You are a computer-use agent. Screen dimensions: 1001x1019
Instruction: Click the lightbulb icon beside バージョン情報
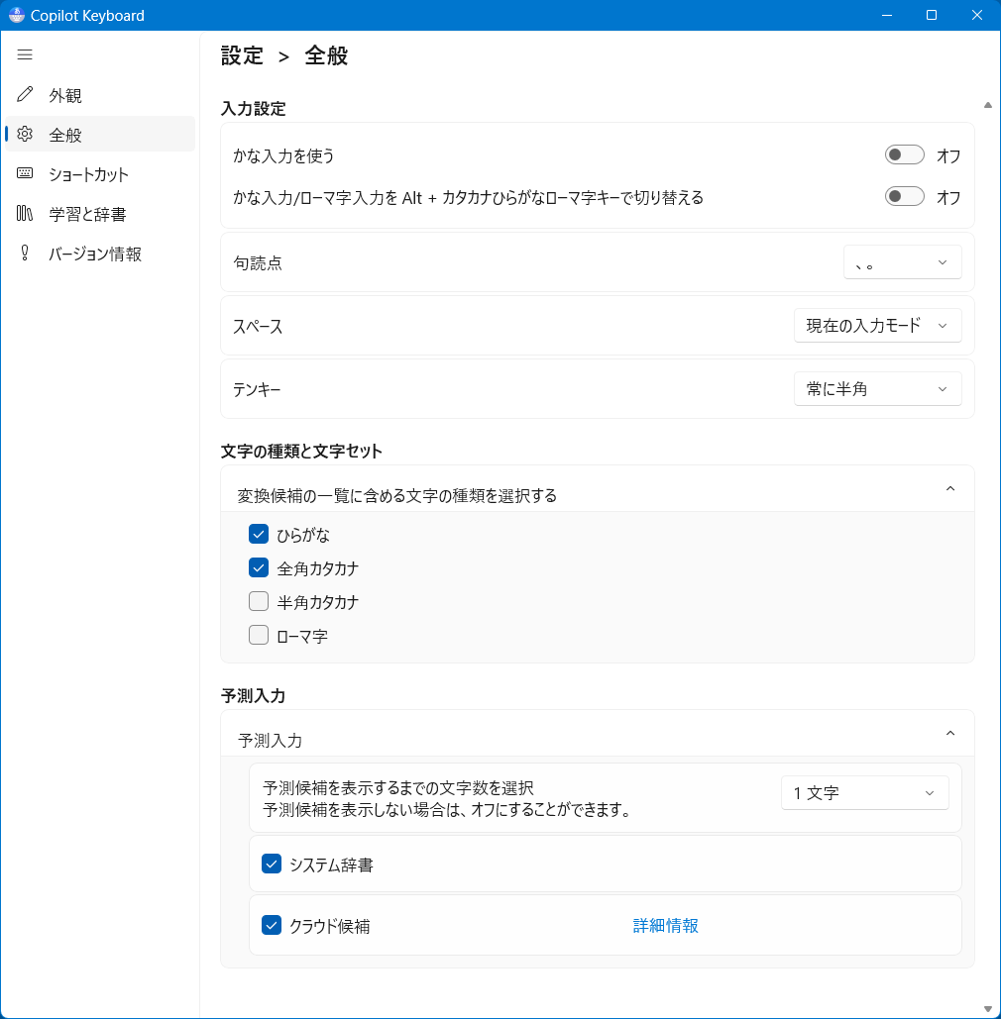coord(25,253)
